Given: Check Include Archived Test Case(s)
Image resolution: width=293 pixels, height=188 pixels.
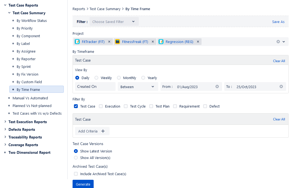Looking at the screenshot, I should [76, 174].
